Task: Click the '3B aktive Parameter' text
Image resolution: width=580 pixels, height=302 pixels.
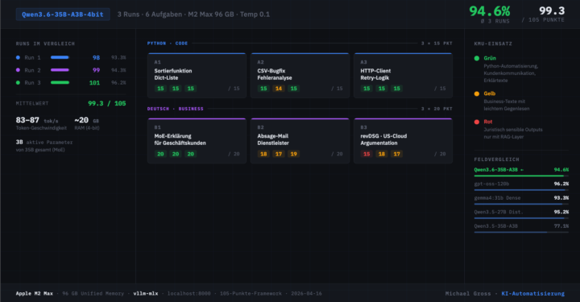Action: click(x=44, y=143)
